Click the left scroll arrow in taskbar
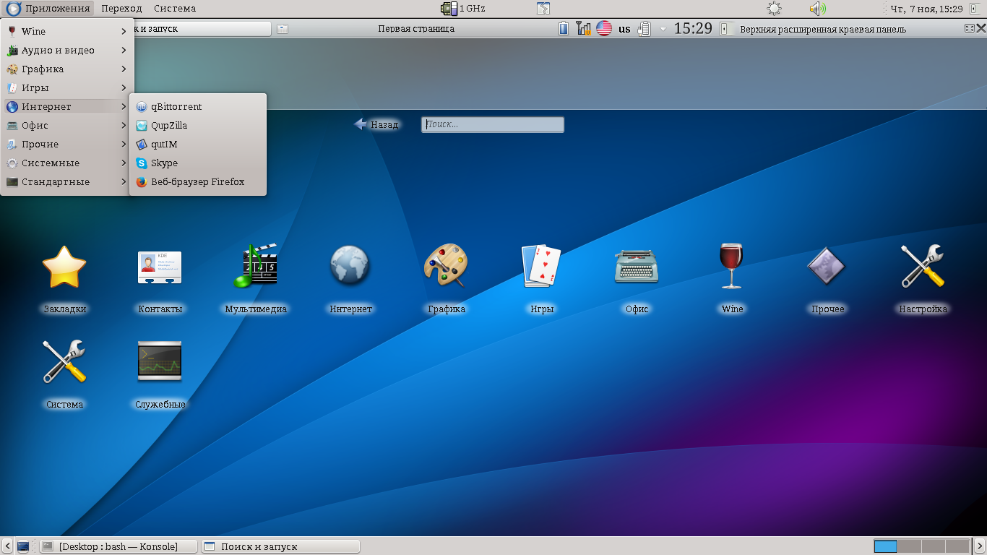Screen dimensions: 987x555 [7, 546]
